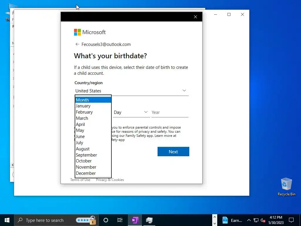Choose May from month options

[x=93, y=130]
